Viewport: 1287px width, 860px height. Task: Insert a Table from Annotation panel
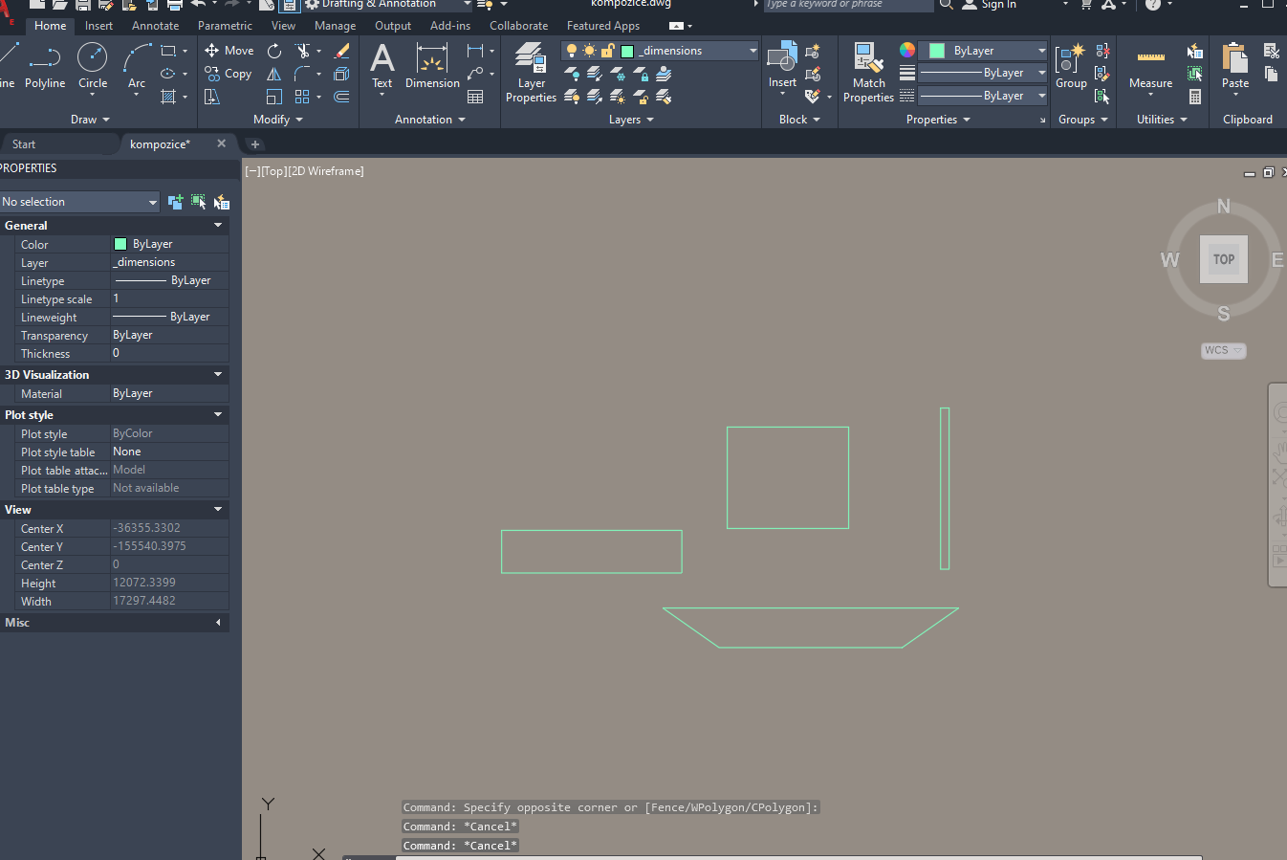pyautogui.click(x=475, y=97)
